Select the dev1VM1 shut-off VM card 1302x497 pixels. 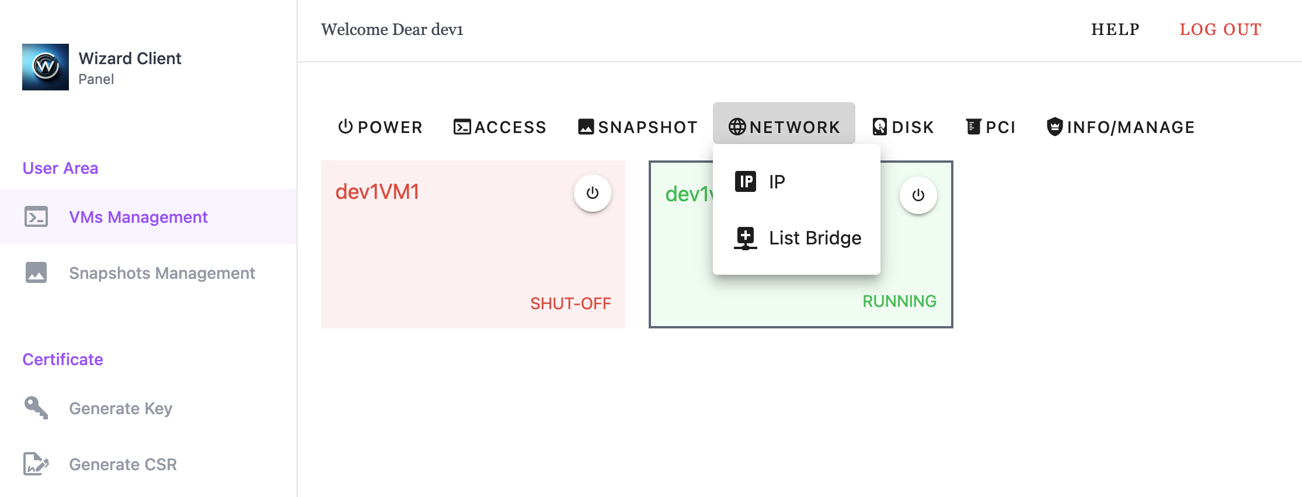455,257
